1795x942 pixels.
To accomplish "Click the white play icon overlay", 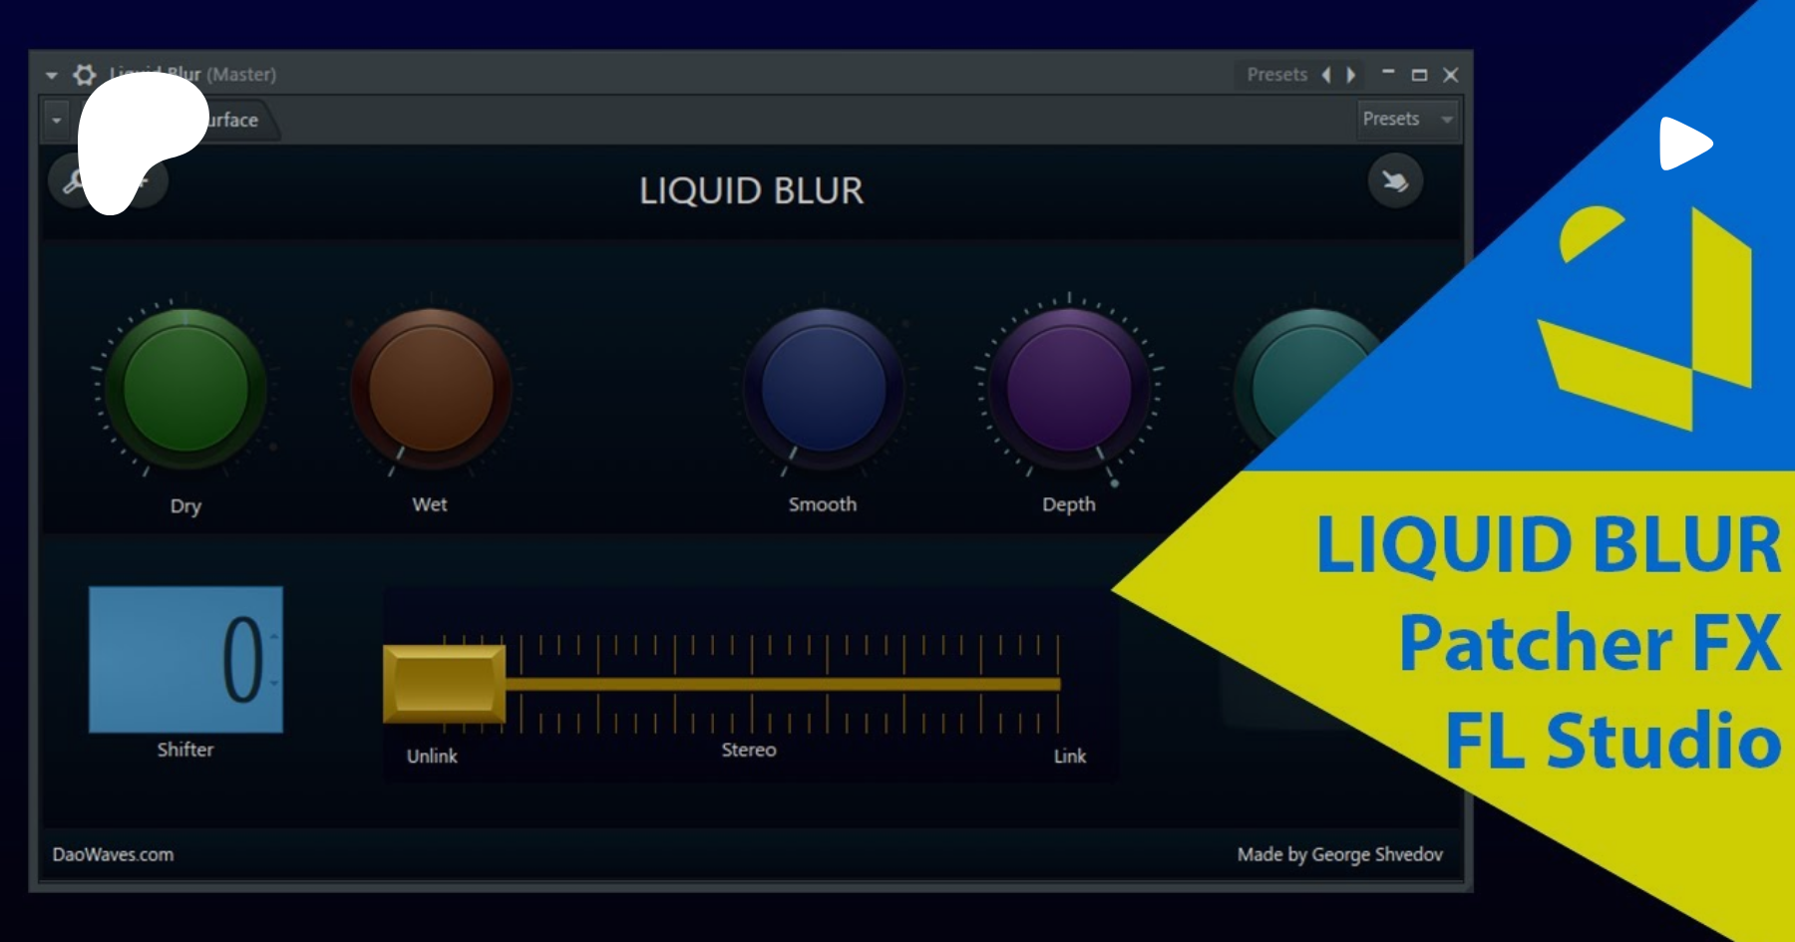I will [x=1684, y=144].
